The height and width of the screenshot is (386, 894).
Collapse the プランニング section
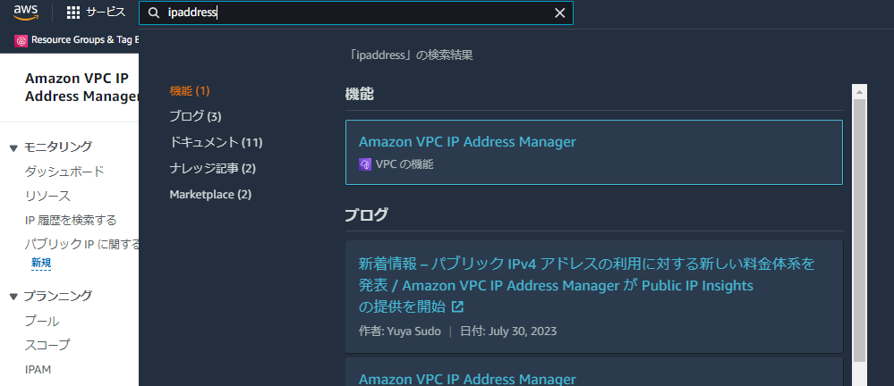pyautogui.click(x=13, y=297)
